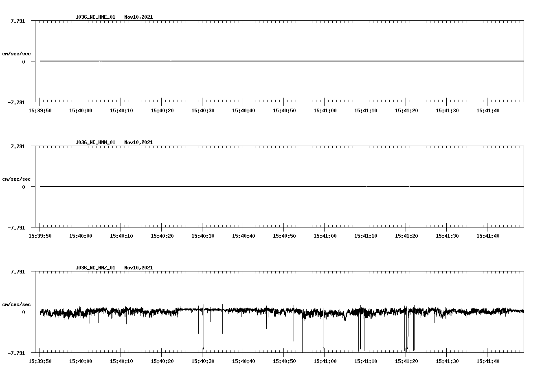Click the 7.791 upper limit on HNN axis
The width and height of the screenshot is (553, 376).
(18, 146)
